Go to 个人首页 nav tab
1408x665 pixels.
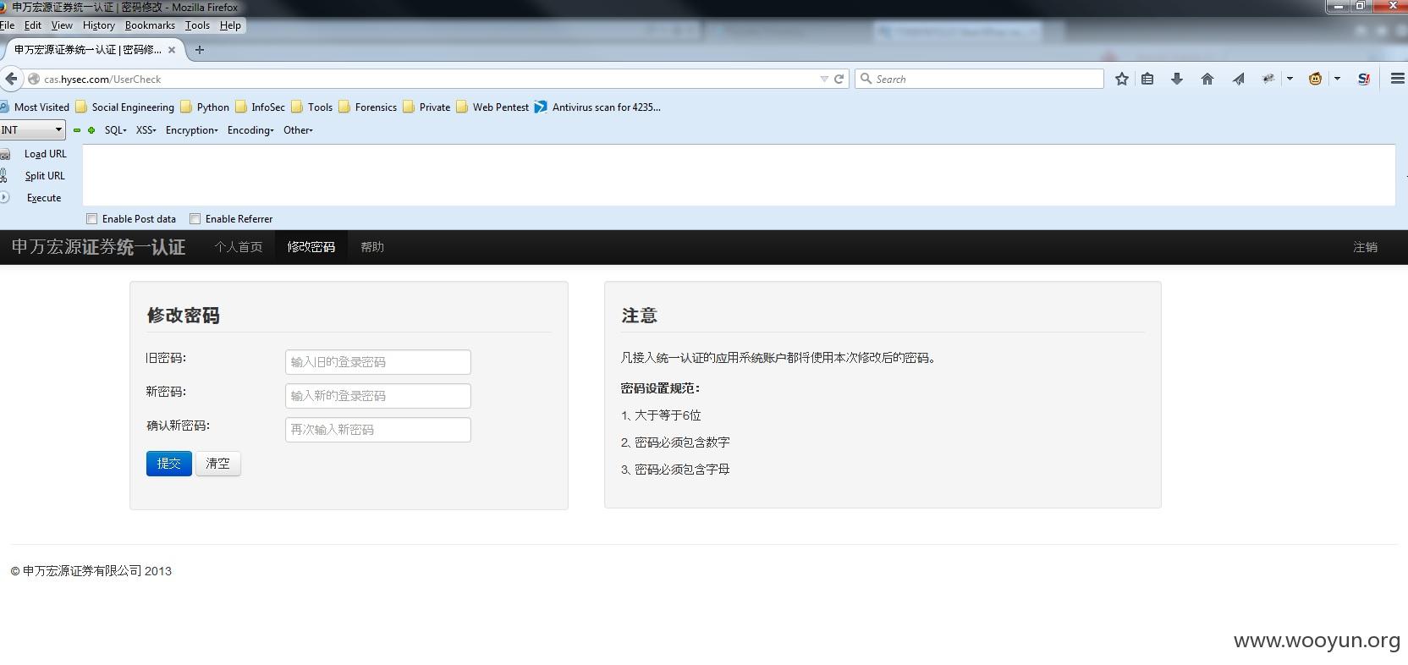point(239,247)
